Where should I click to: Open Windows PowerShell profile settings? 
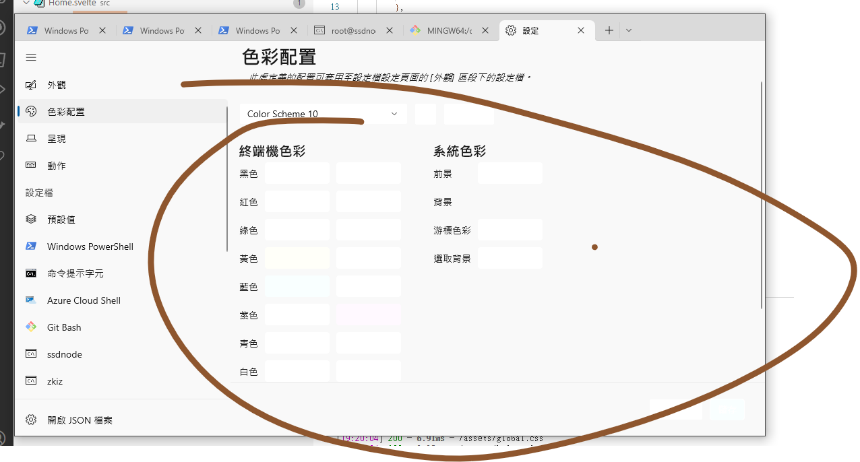[x=123, y=246]
